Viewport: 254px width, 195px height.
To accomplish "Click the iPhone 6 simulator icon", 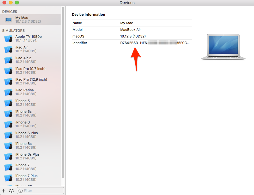I will tap(8, 124).
